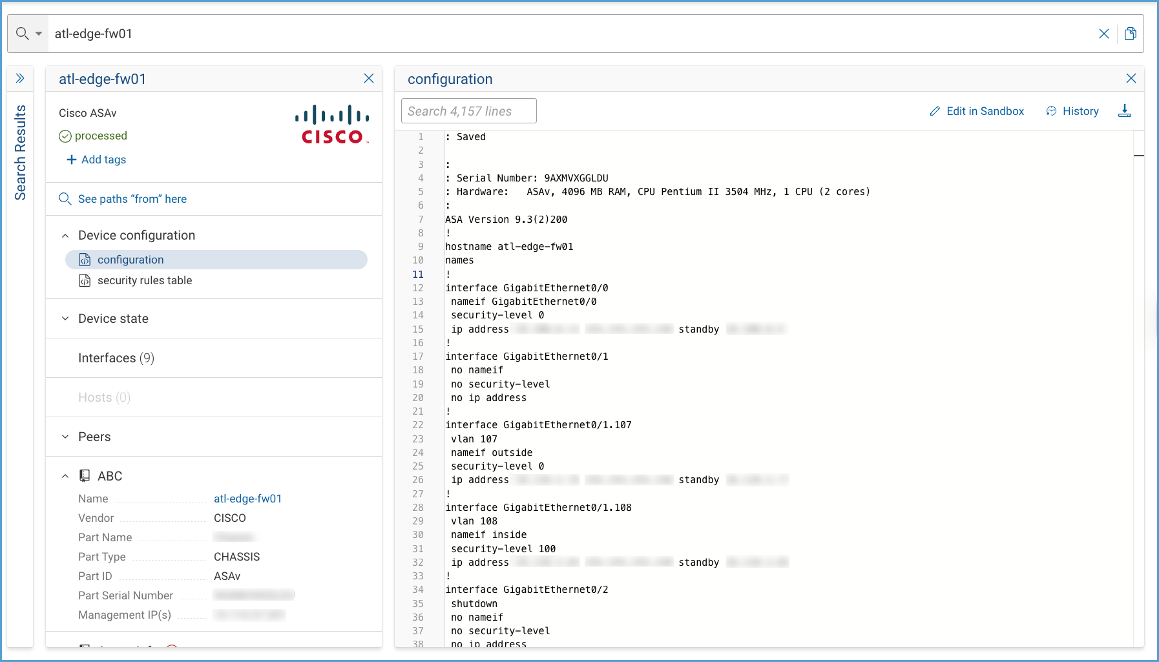
Task: Click the atl-edge-fw01 name link
Action: coord(247,499)
